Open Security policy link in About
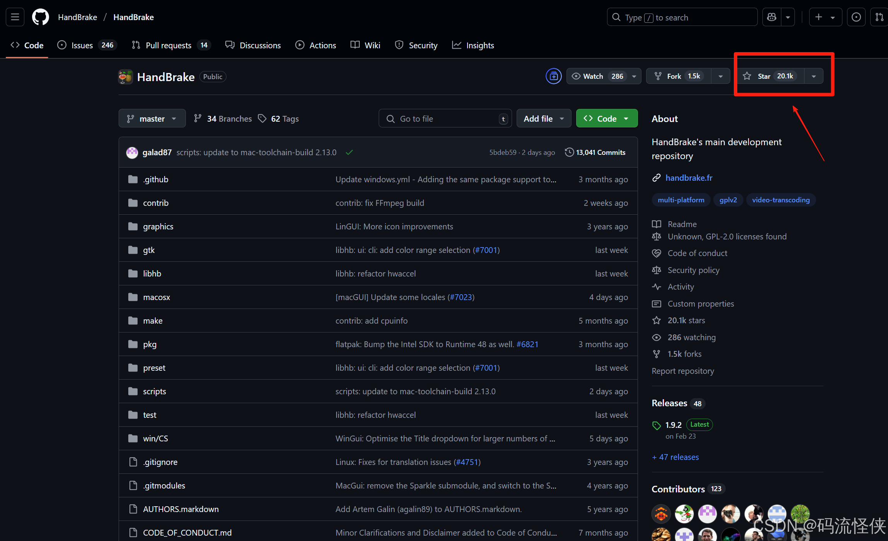The height and width of the screenshot is (541, 888). click(694, 270)
